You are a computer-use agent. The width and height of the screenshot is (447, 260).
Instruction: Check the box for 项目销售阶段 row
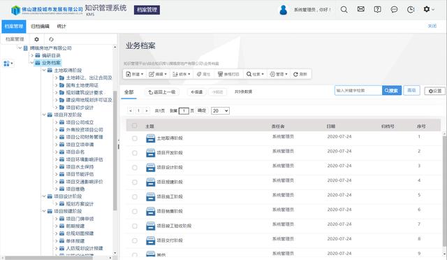135,212
